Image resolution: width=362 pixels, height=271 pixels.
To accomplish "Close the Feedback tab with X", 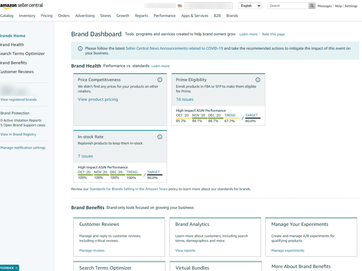I will [x=16, y=268].
